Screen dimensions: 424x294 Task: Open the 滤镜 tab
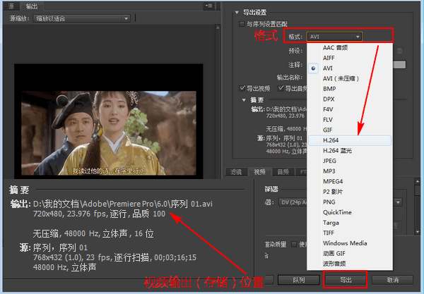(x=236, y=172)
